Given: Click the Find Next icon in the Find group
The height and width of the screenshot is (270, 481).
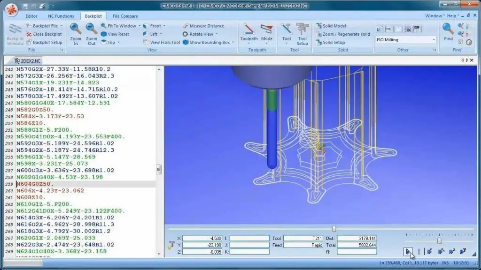Looking at the screenshot, I should click(x=460, y=34).
